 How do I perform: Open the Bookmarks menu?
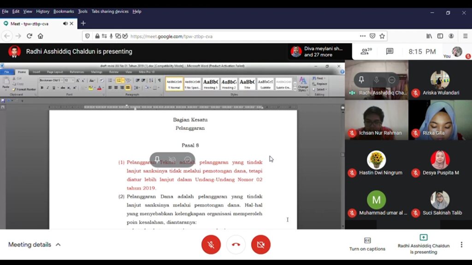coord(63,12)
